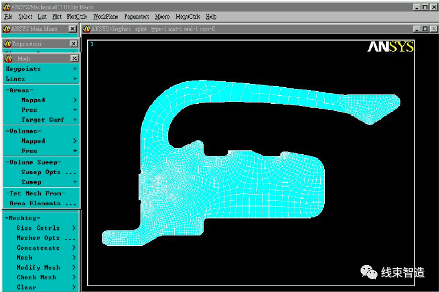This screenshot has height=292, width=439.
Task: Click the ANSYS Main Menu window icon
Action: (7, 29)
